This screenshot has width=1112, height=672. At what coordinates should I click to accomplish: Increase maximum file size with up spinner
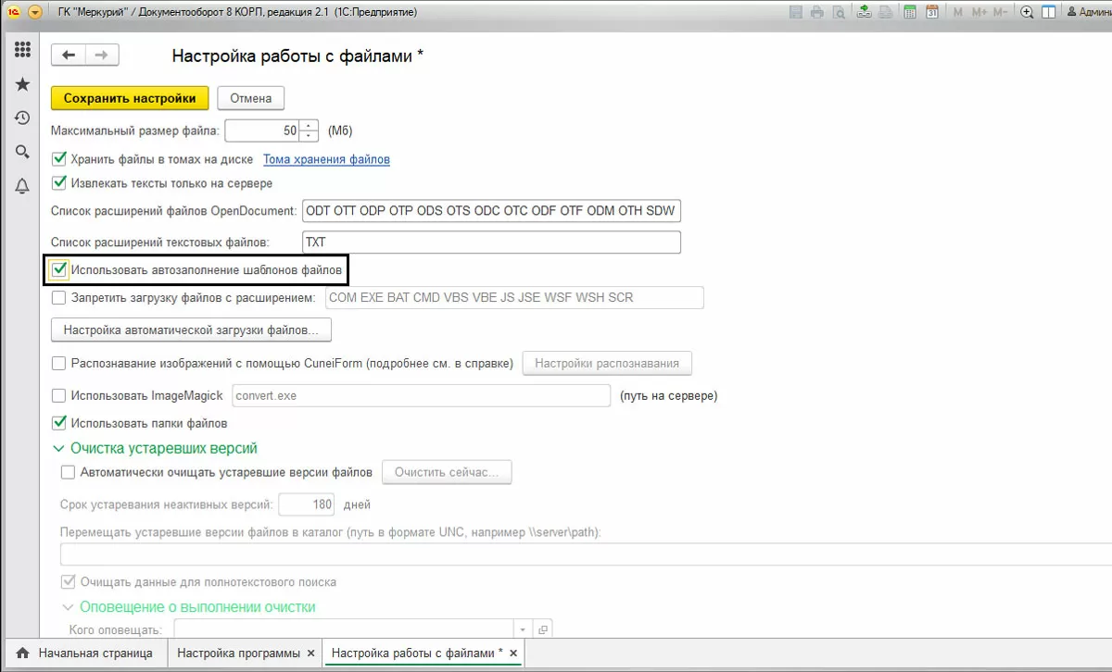310,126
